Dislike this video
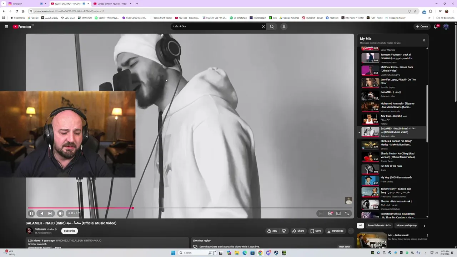Screen dimensions: 457x257 point(284,231)
